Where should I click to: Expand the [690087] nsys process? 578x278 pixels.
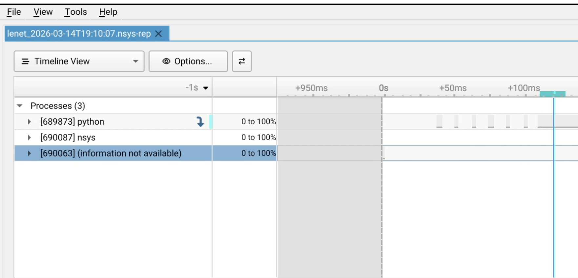(29, 137)
